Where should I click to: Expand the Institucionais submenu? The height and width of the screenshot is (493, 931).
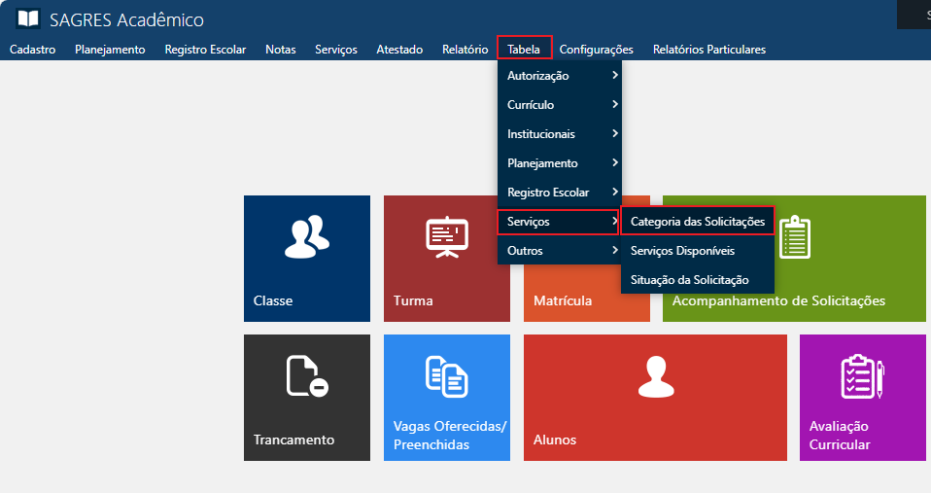click(558, 134)
